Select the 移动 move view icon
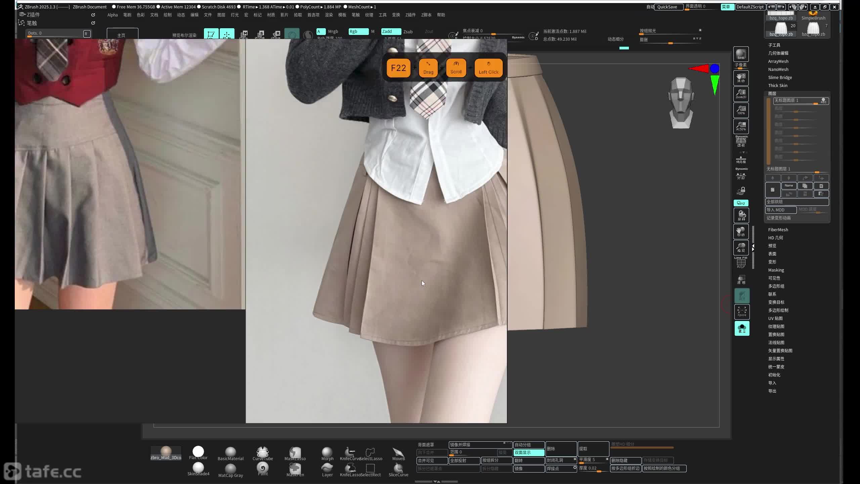Image resolution: width=860 pixels, height=484 pixels. click(x=741, y=232)
